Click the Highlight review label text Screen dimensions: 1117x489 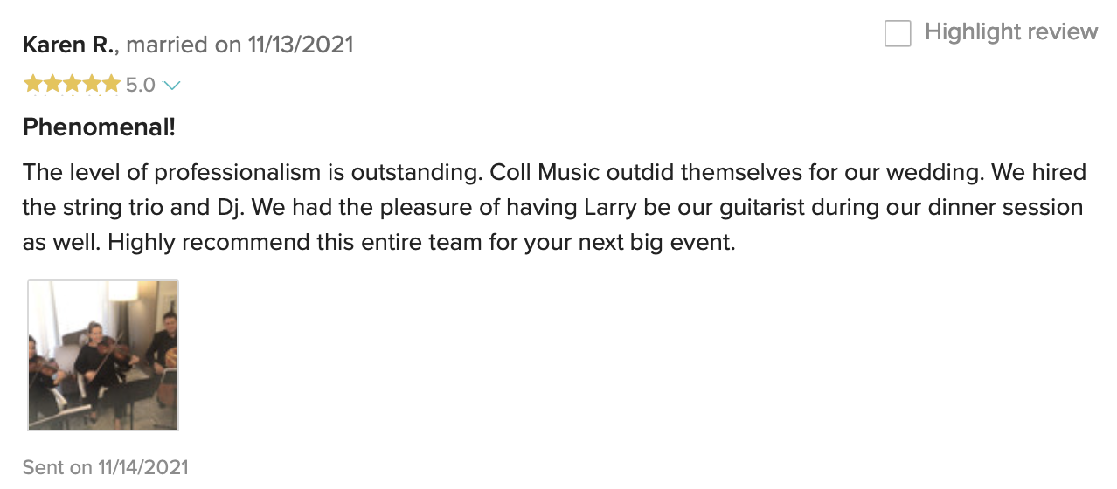[x=1010, y=32]
